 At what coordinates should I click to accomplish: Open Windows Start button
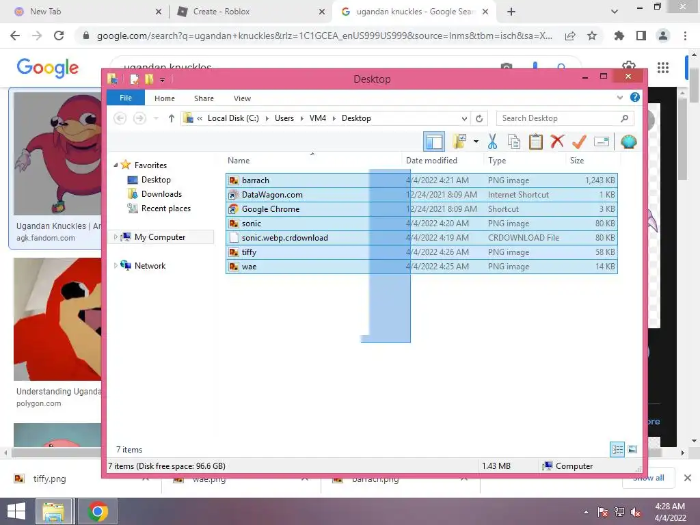pyautogui.click(x=16, y=511)
